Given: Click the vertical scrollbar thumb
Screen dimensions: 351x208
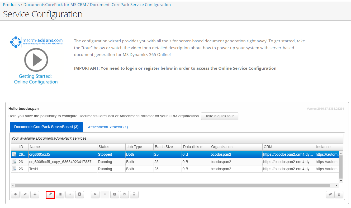Looking at the screenshot, I should tap(341, 167).
